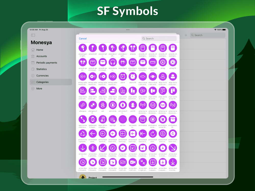Choose the archivebox symbol

click(x=143, y=119)
